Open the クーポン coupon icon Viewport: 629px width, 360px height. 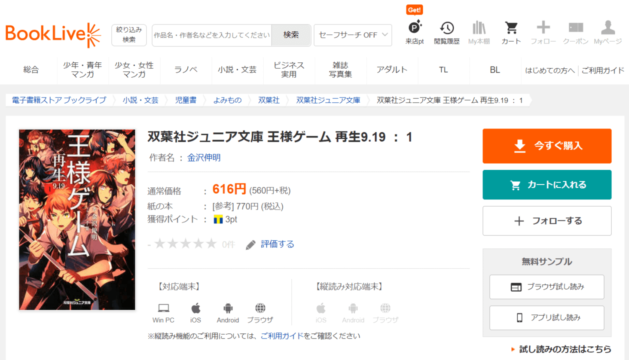click(x=576, y=32)
